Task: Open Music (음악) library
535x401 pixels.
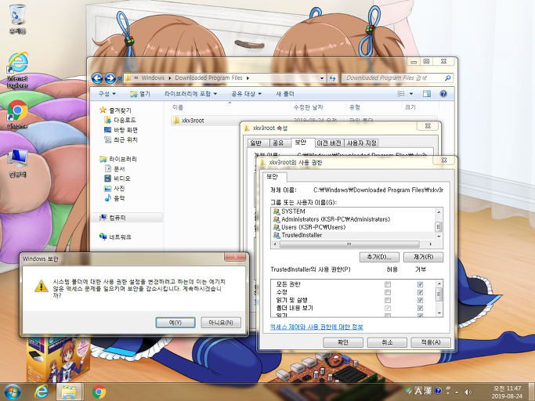Action: (114, 198)
